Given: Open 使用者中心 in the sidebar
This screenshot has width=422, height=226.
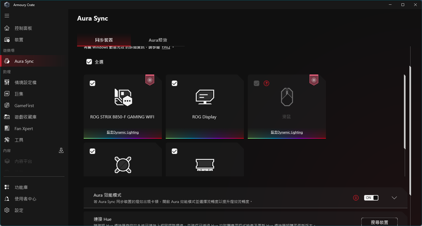Looking at the screenshot, I should tap(26, 199).
